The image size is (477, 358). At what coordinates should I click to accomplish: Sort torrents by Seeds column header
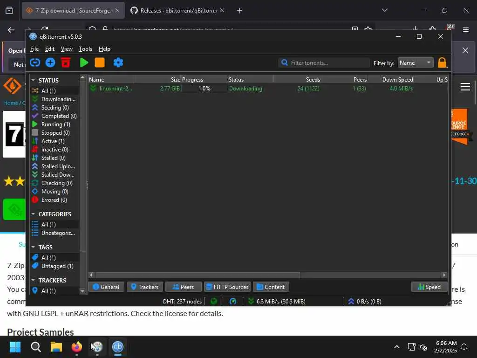pyautogui.click(x=298, y=79)
